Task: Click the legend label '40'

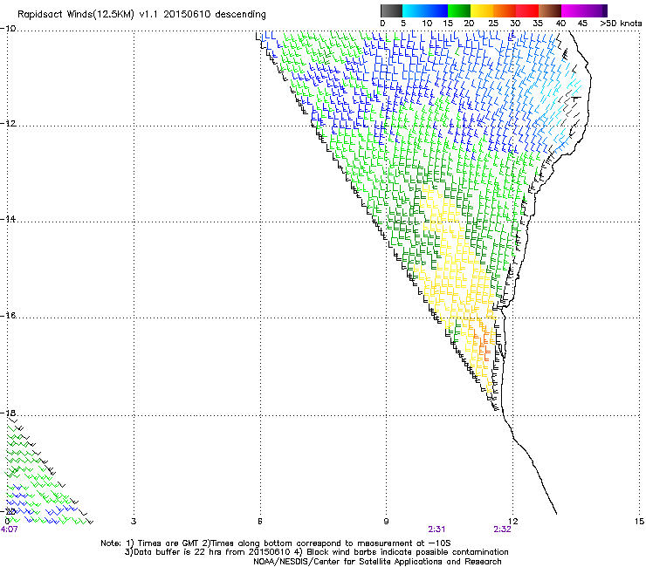Action: [x=560, y=24]
